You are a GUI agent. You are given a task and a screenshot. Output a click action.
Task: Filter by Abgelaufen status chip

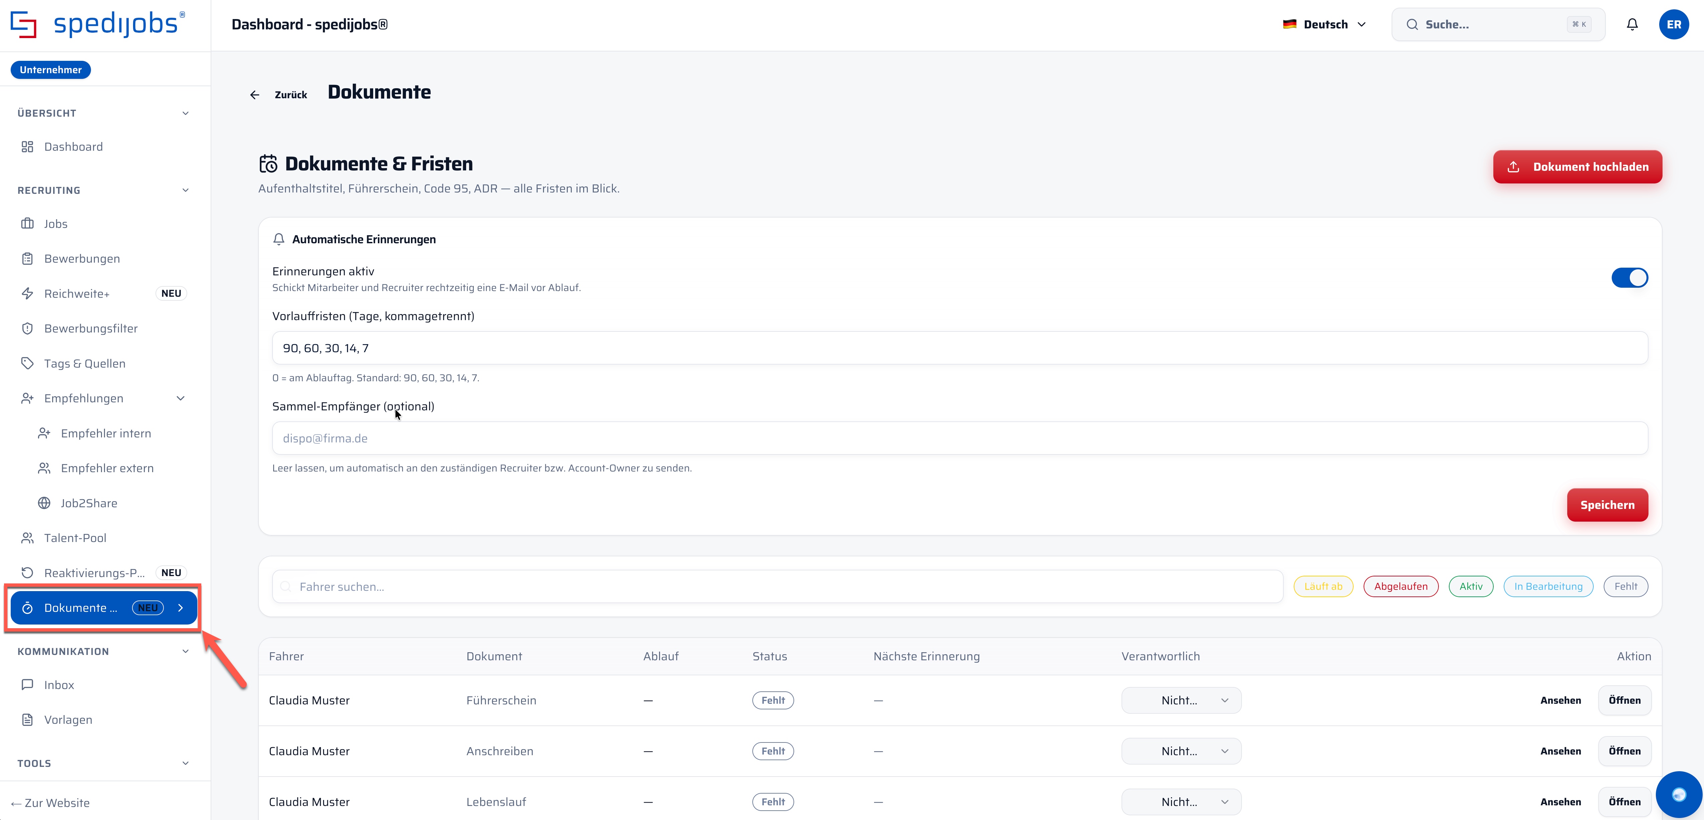coord(1400,586)
